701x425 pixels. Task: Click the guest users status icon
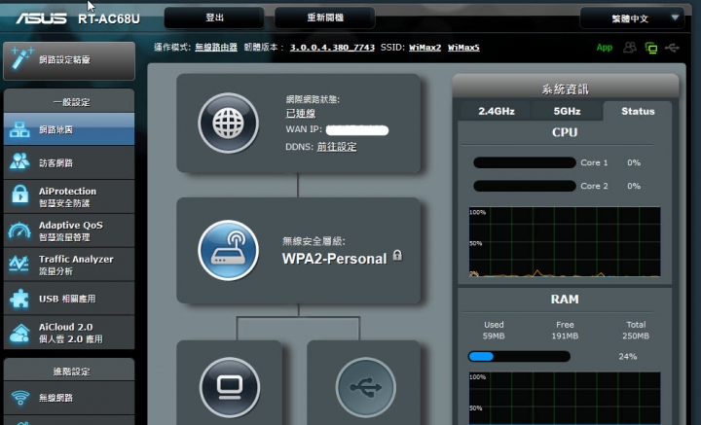(630, 48)
